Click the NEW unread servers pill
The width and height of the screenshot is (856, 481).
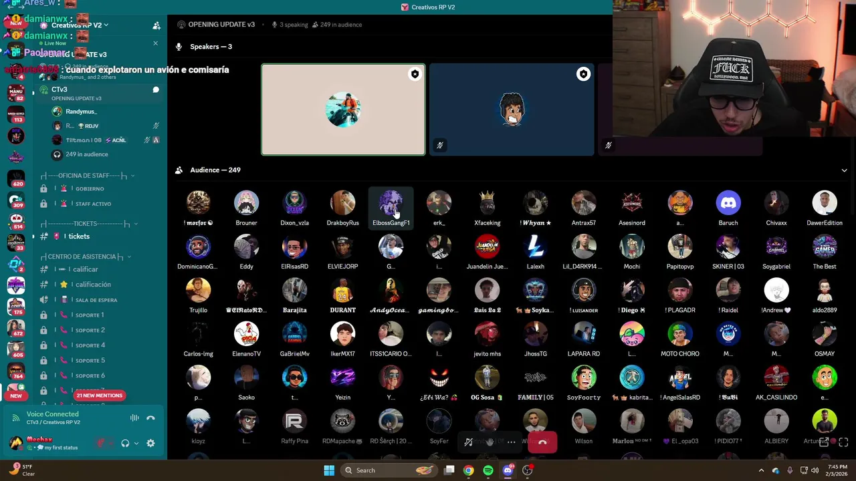16,395
